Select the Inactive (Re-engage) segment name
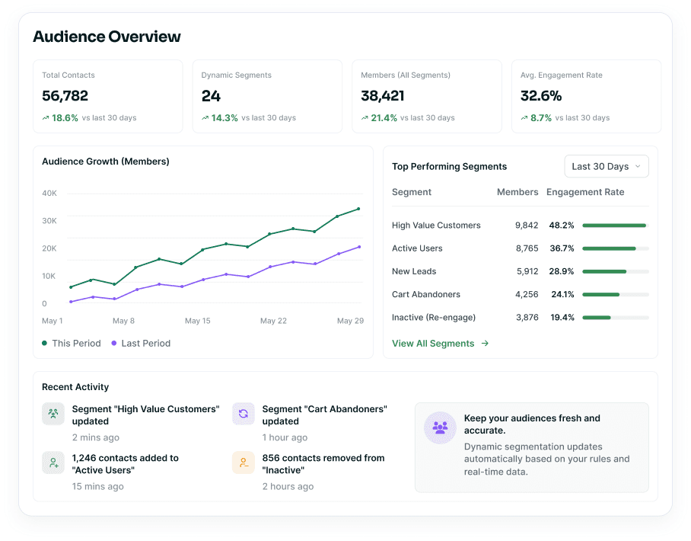The height and width of the screenshot is (541, 691). pyautogui.click(x=434, y=317)
